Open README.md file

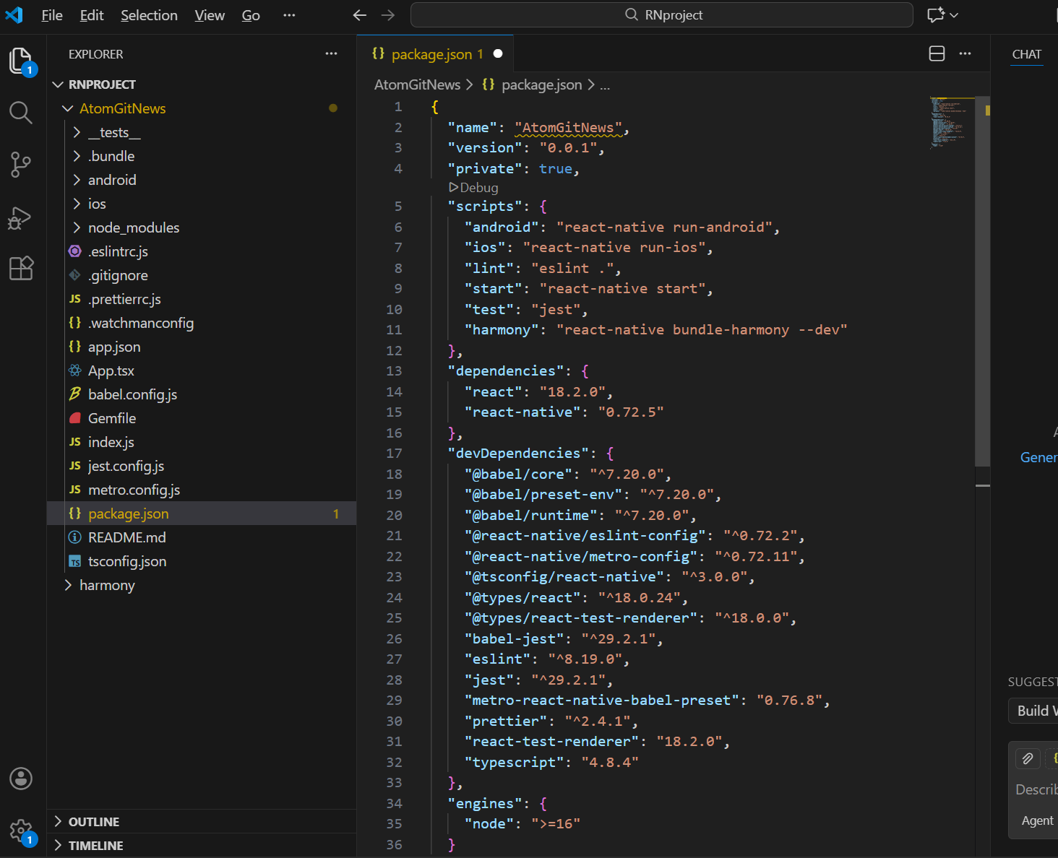(x=202, y=537)
